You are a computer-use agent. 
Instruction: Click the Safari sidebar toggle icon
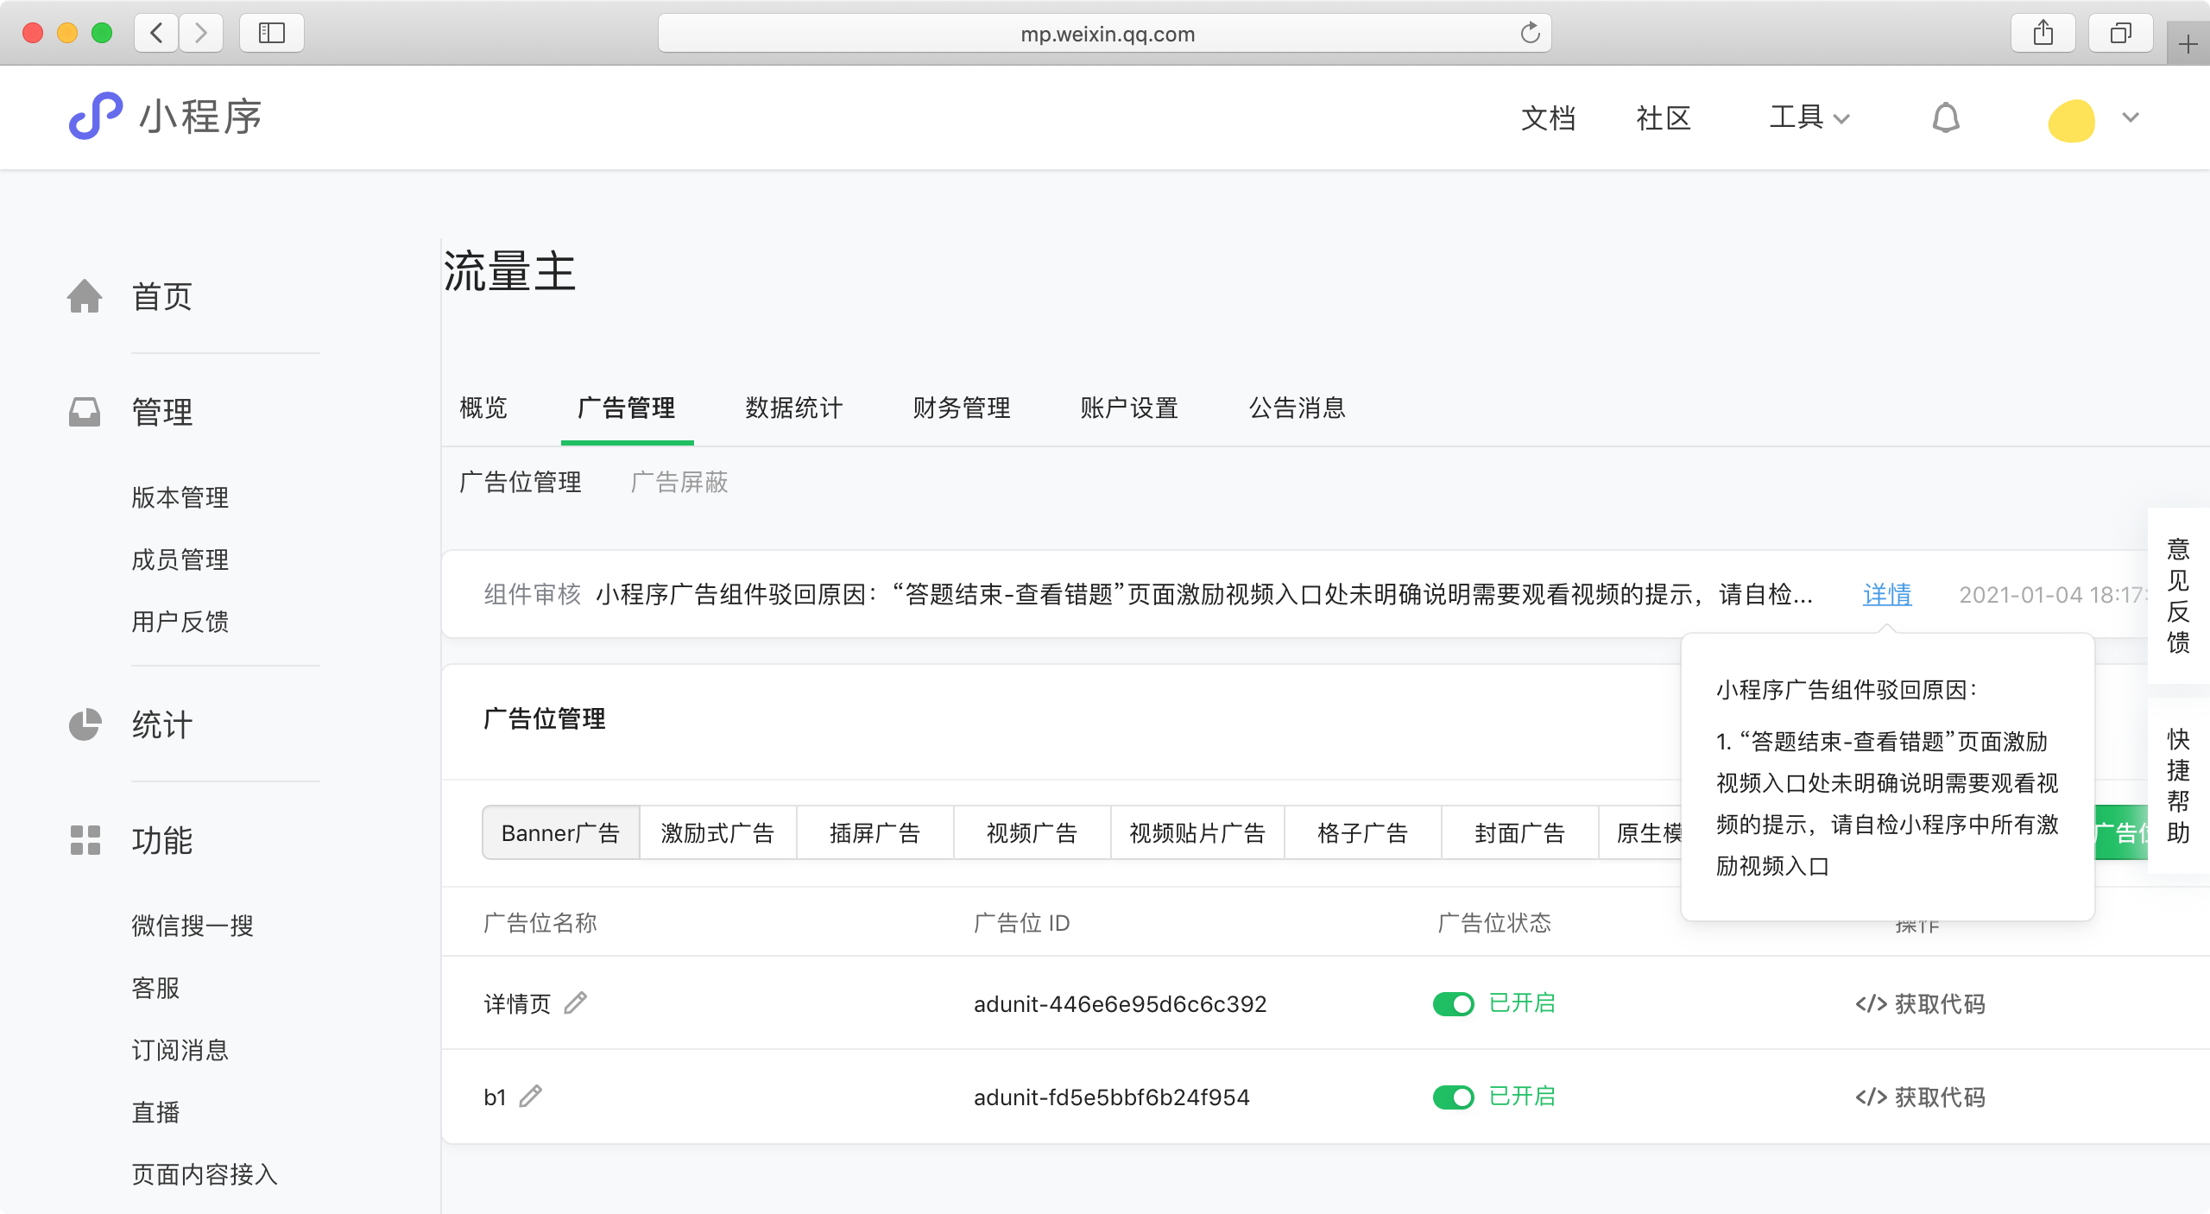(x=272, y=34)
